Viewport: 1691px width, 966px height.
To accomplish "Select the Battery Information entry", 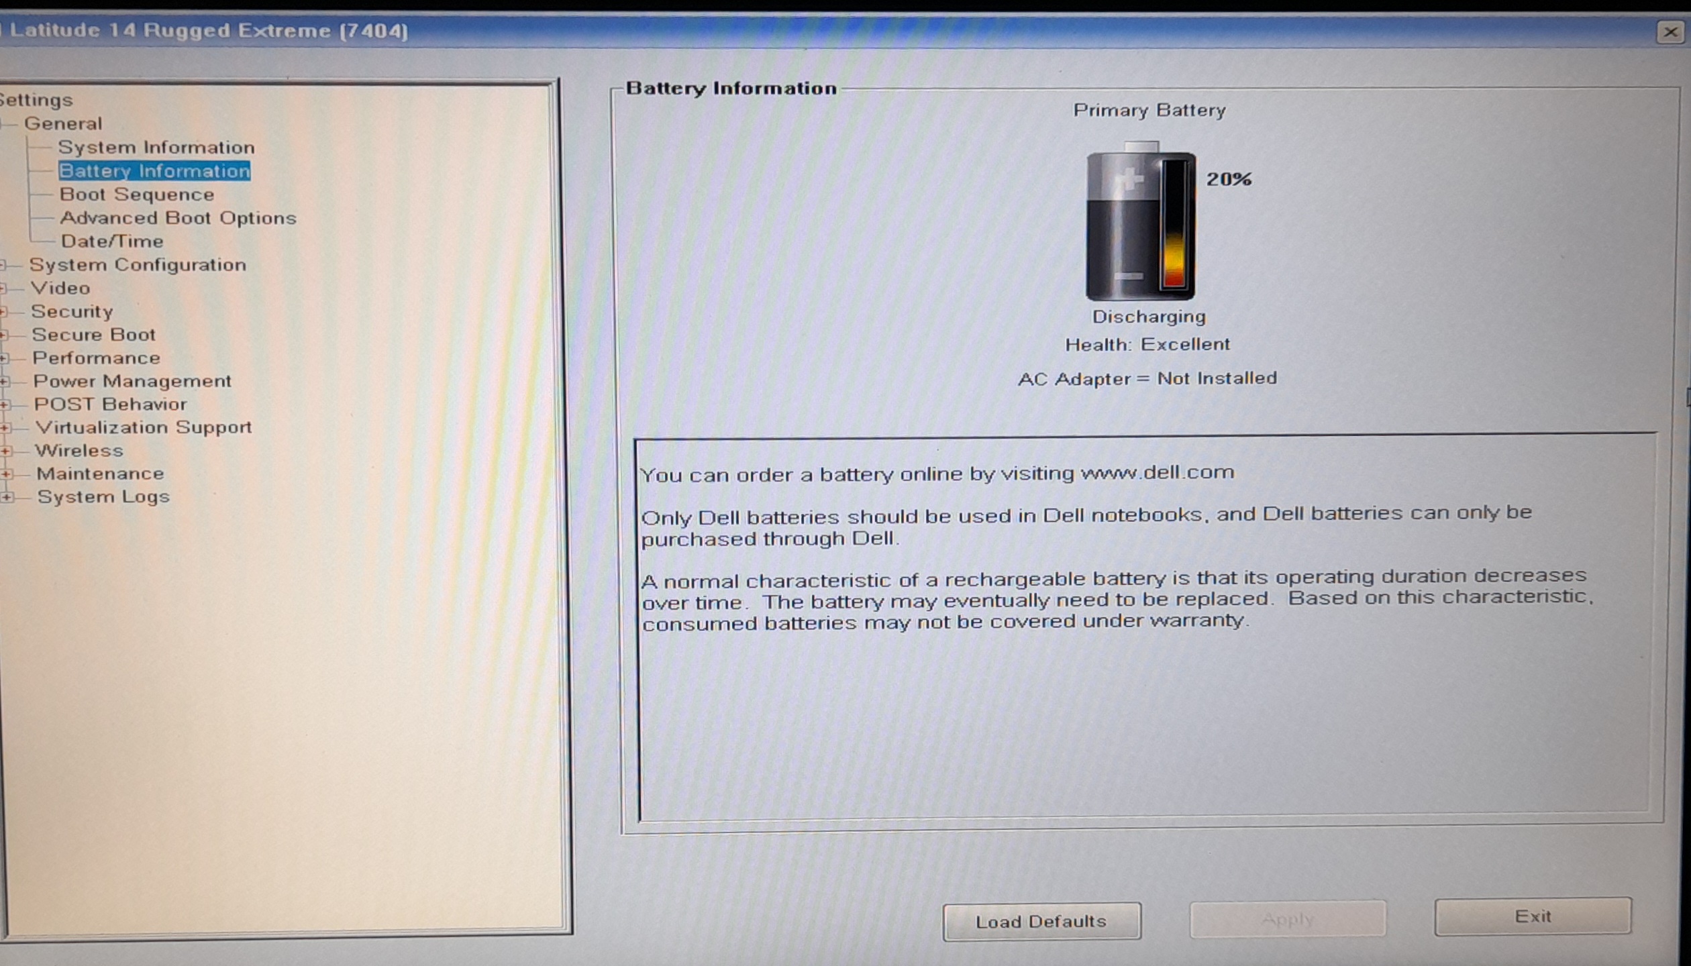I will click(154, 171).
